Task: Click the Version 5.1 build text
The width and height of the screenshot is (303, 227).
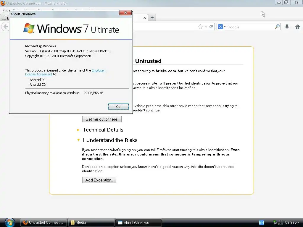Action: pos(68,51)
